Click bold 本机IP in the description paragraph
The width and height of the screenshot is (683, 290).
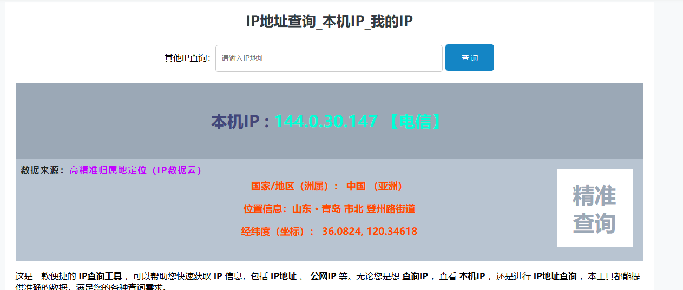[x=472, y=276]
